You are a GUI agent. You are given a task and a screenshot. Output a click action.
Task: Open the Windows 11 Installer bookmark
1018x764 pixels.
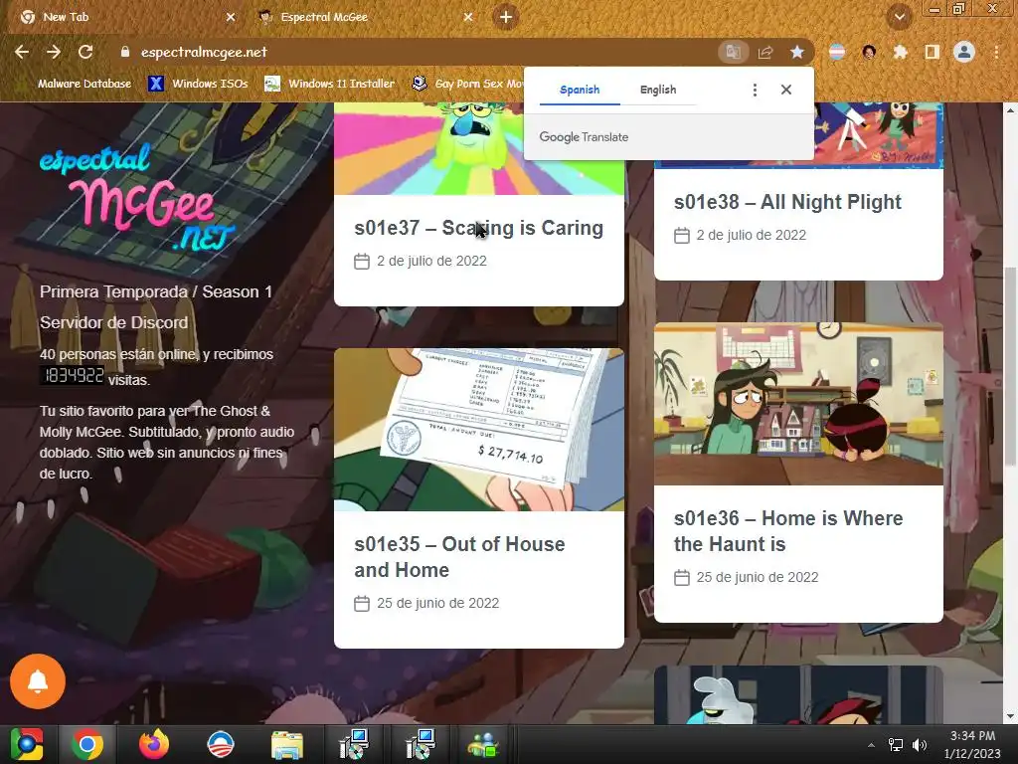[x=330, y=84]
